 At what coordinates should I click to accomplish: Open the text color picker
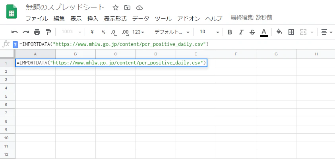264,32
